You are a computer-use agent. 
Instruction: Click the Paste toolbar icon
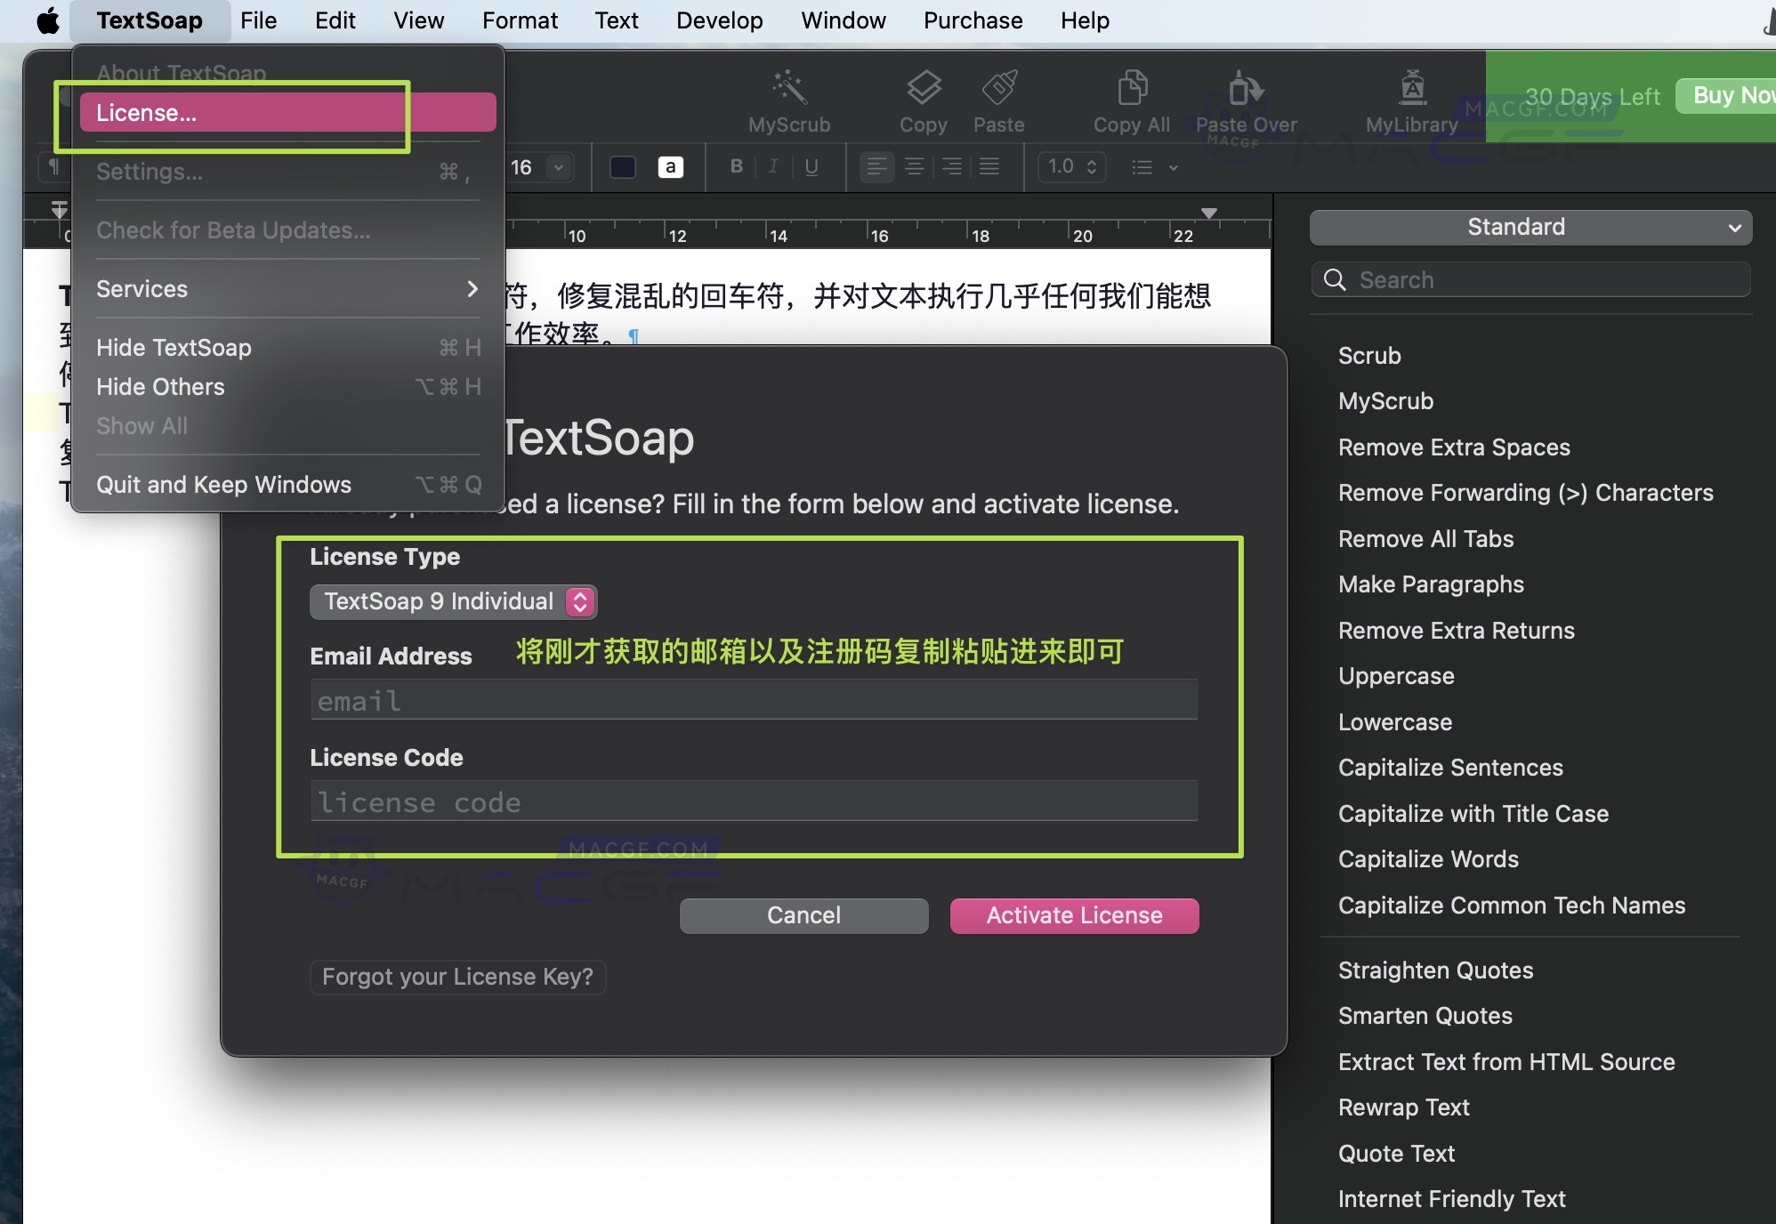[998, 98]
